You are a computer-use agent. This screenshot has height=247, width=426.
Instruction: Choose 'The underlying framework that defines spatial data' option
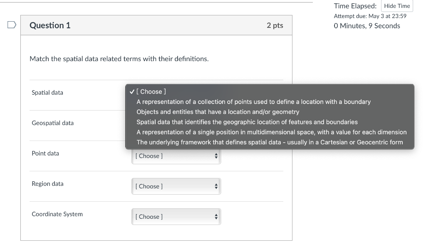pyautogui.click(x=270, y=142)
